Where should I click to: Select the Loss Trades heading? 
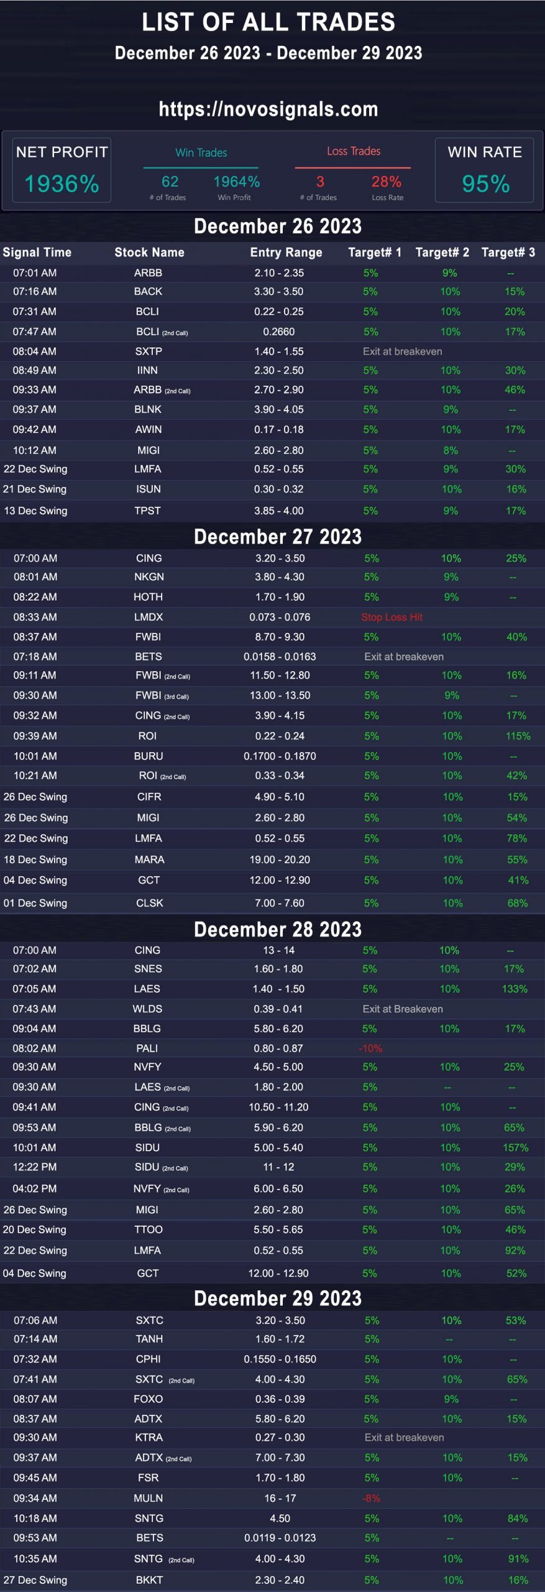(354, 151)
